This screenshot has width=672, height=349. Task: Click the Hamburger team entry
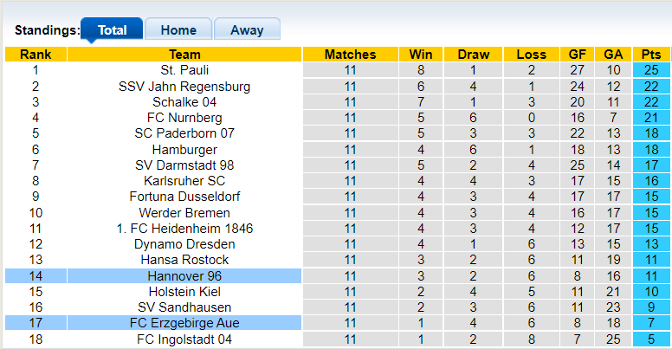point(184,150)
